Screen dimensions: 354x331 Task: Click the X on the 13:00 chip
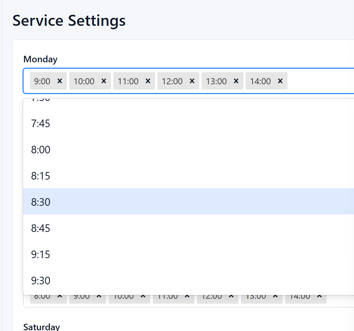coord(236,81)
